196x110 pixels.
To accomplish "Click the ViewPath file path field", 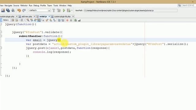I will [x=131, y=10].
